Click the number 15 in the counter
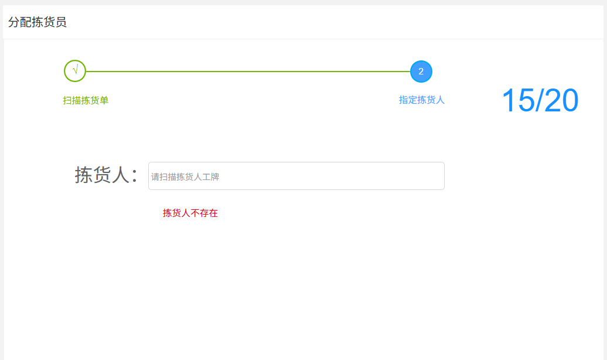 click(x=517, y=100)
